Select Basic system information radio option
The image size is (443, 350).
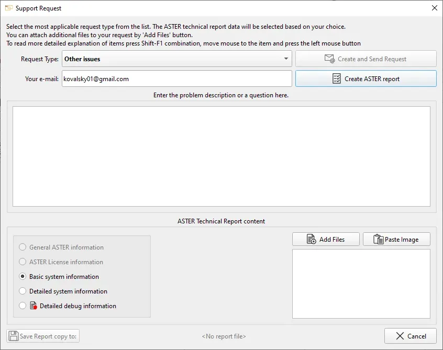23,277
